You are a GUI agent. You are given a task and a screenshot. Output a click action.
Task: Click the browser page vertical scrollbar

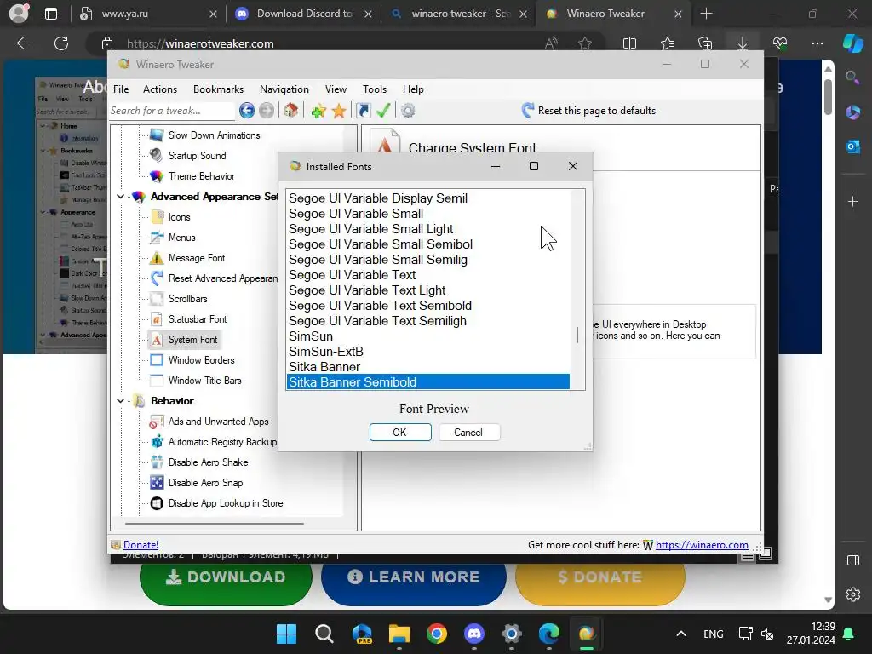pyautogui.click(x=828, y=97)
